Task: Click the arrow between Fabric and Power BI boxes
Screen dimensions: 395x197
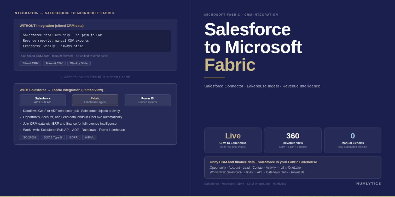Action: 121,101
